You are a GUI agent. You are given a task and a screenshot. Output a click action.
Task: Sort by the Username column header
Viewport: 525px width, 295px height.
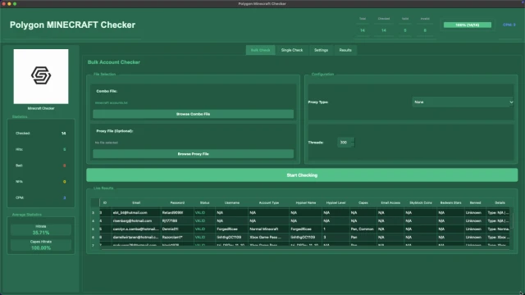tap(231, 202)
